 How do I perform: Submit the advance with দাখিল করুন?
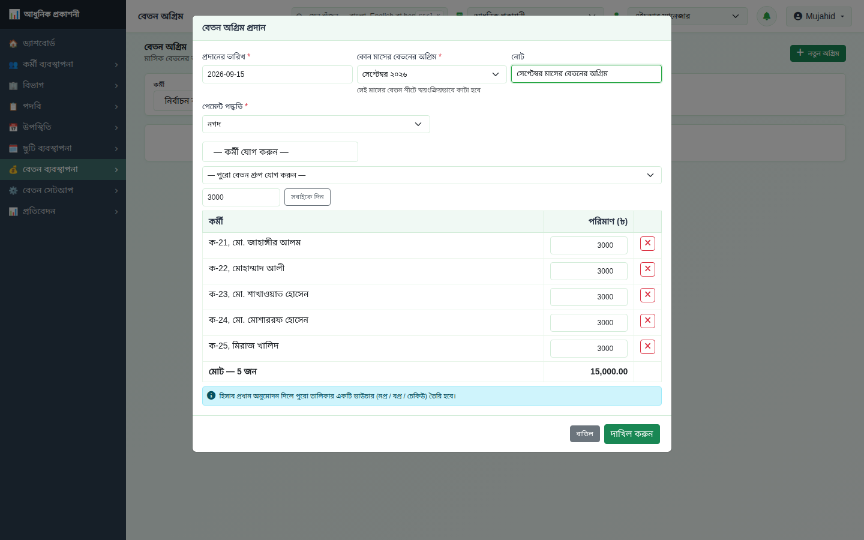[x=632, y=434]
